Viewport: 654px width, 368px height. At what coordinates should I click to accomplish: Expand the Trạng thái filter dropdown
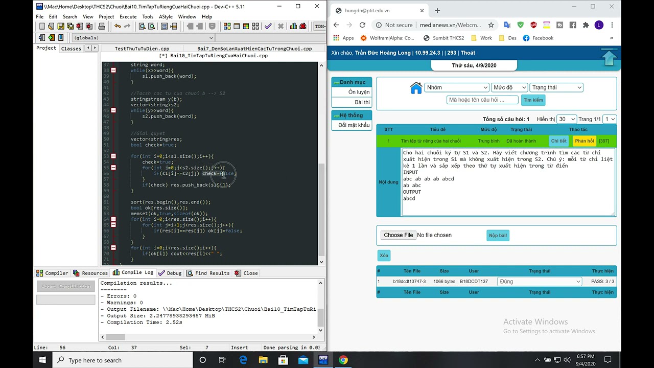point(556,87)
